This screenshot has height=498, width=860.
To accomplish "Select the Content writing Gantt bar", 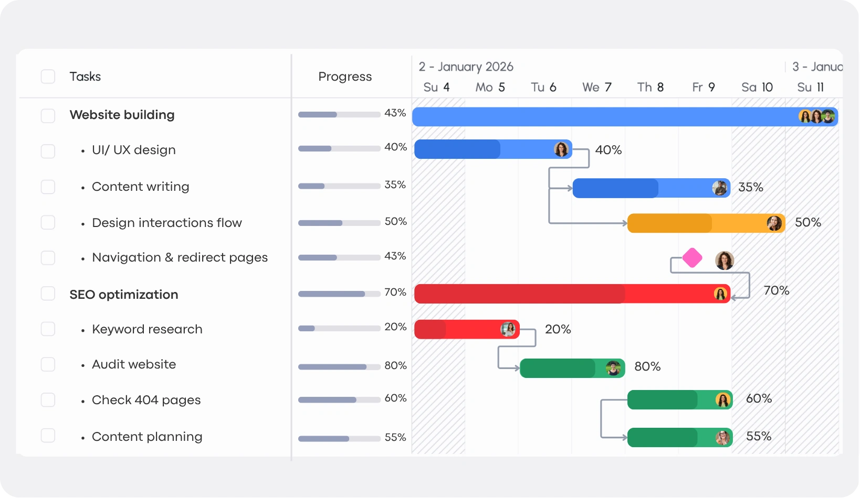I will pyautogui.click(x=651, y=188).
